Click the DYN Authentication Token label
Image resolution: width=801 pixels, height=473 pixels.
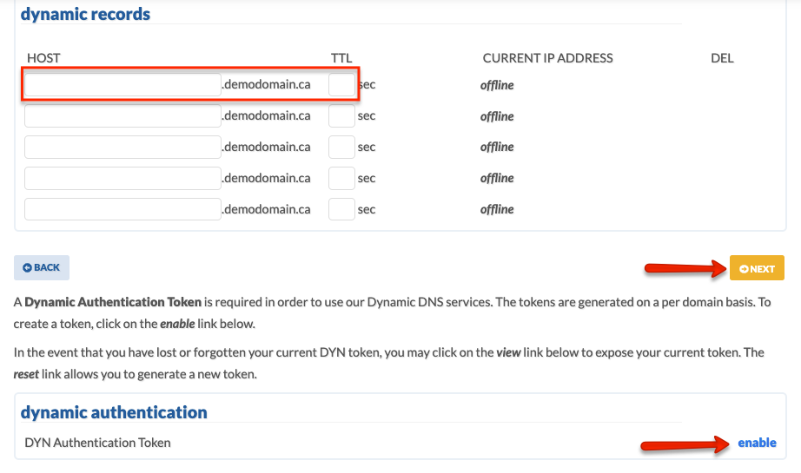tap(97, 443)
